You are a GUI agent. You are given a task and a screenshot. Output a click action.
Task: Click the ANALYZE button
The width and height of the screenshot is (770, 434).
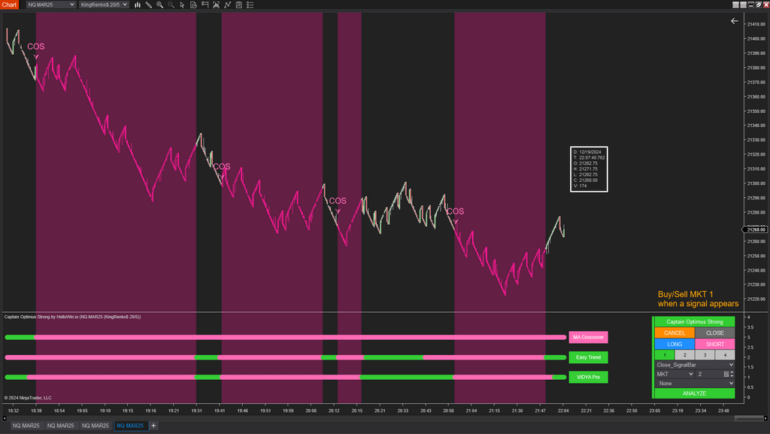[x=695, y=393]
